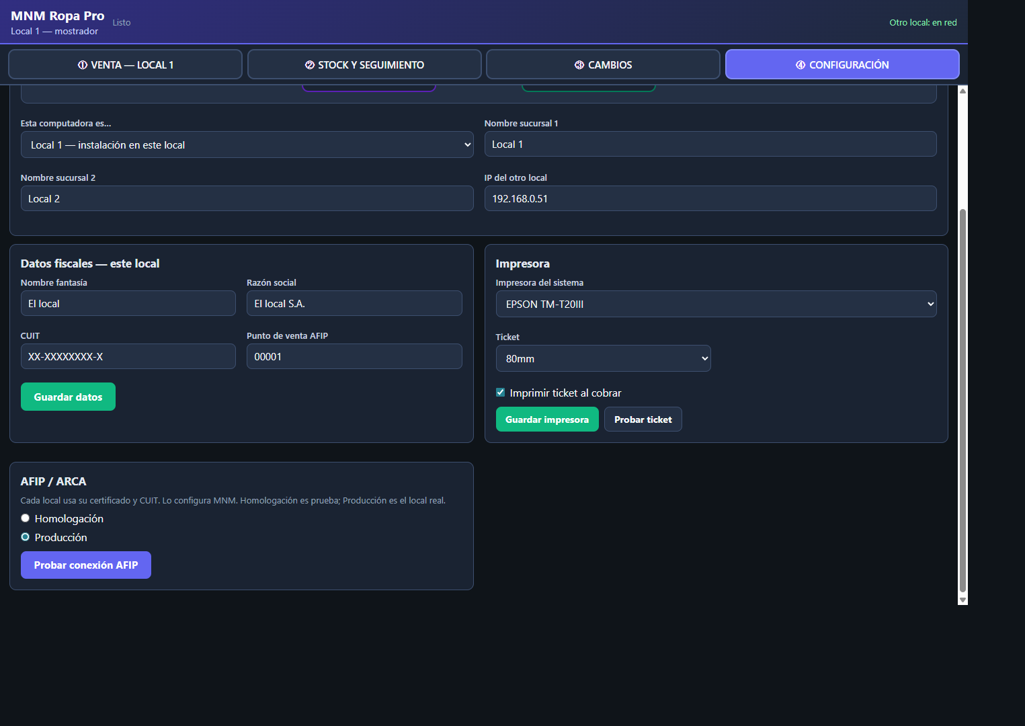The height and width of the screenshot is (726, 1025).
Task: Toggle Imprimir ticket al cobrar checkbox
Action: pos(500,393)
